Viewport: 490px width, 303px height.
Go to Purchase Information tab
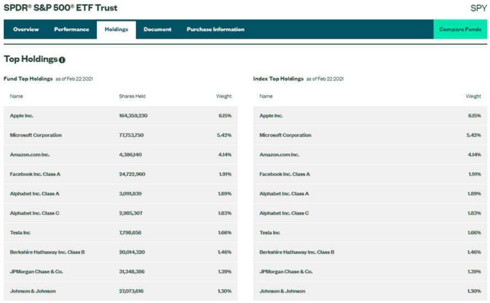[x=216, y=29]
